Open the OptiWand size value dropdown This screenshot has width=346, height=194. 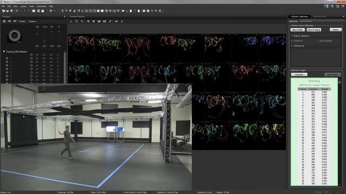325,41
